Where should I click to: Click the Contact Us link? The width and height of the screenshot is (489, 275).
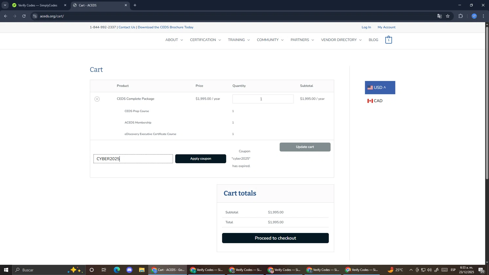(x=127, y=27)
